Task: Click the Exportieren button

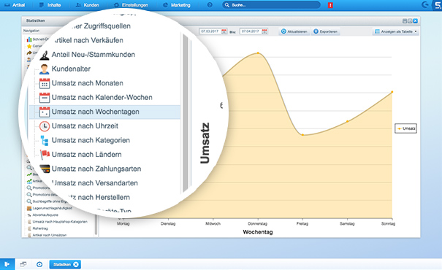Action: click(x=326, y=31)
